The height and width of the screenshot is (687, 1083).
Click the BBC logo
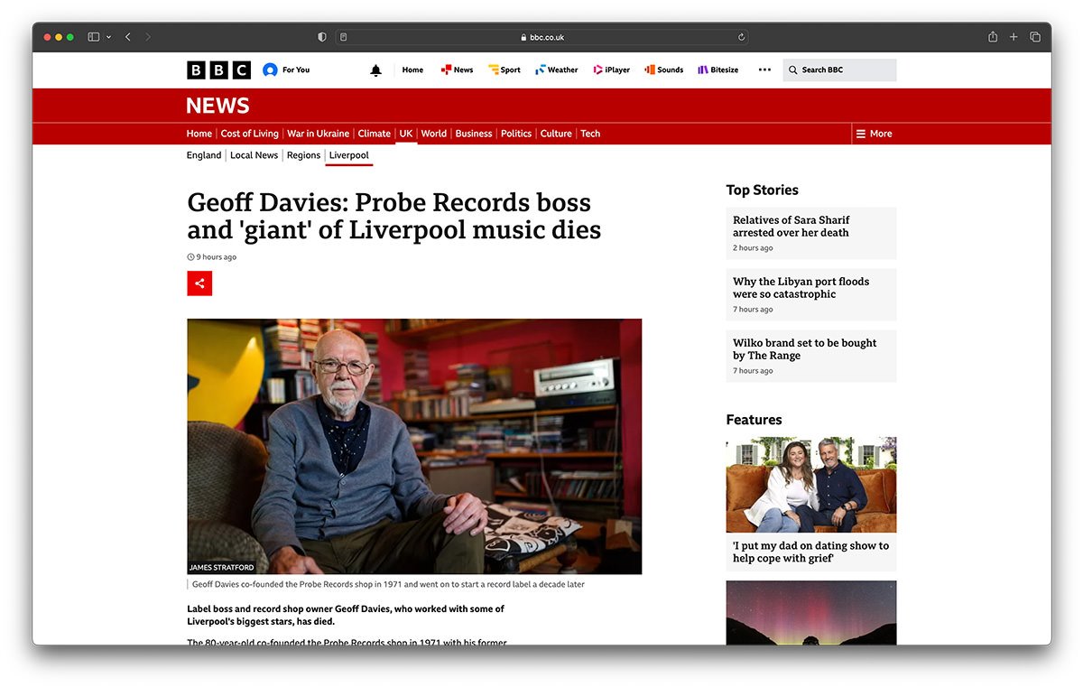point(218,70)
